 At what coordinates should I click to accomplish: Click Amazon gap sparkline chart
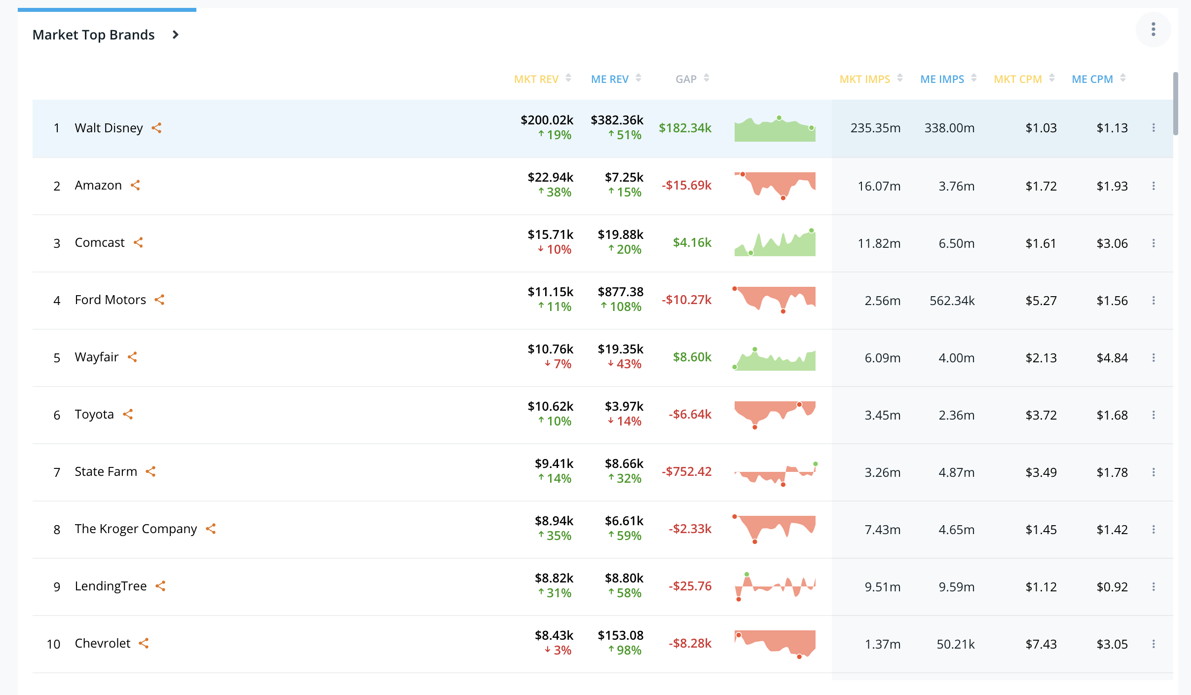pos(775,186)
